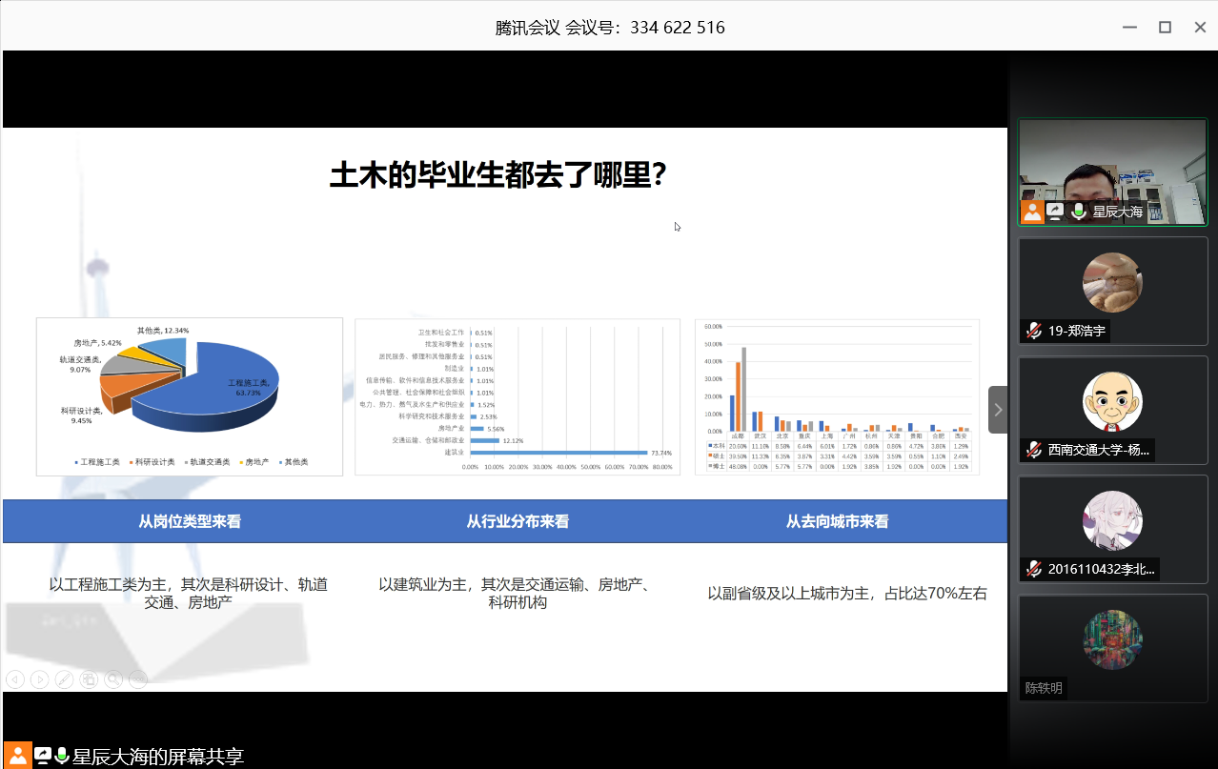This screenshot has height=769, width=1218.
Task: Click the magnifier zoom icon in slideshow
Action: pos(113,679)
